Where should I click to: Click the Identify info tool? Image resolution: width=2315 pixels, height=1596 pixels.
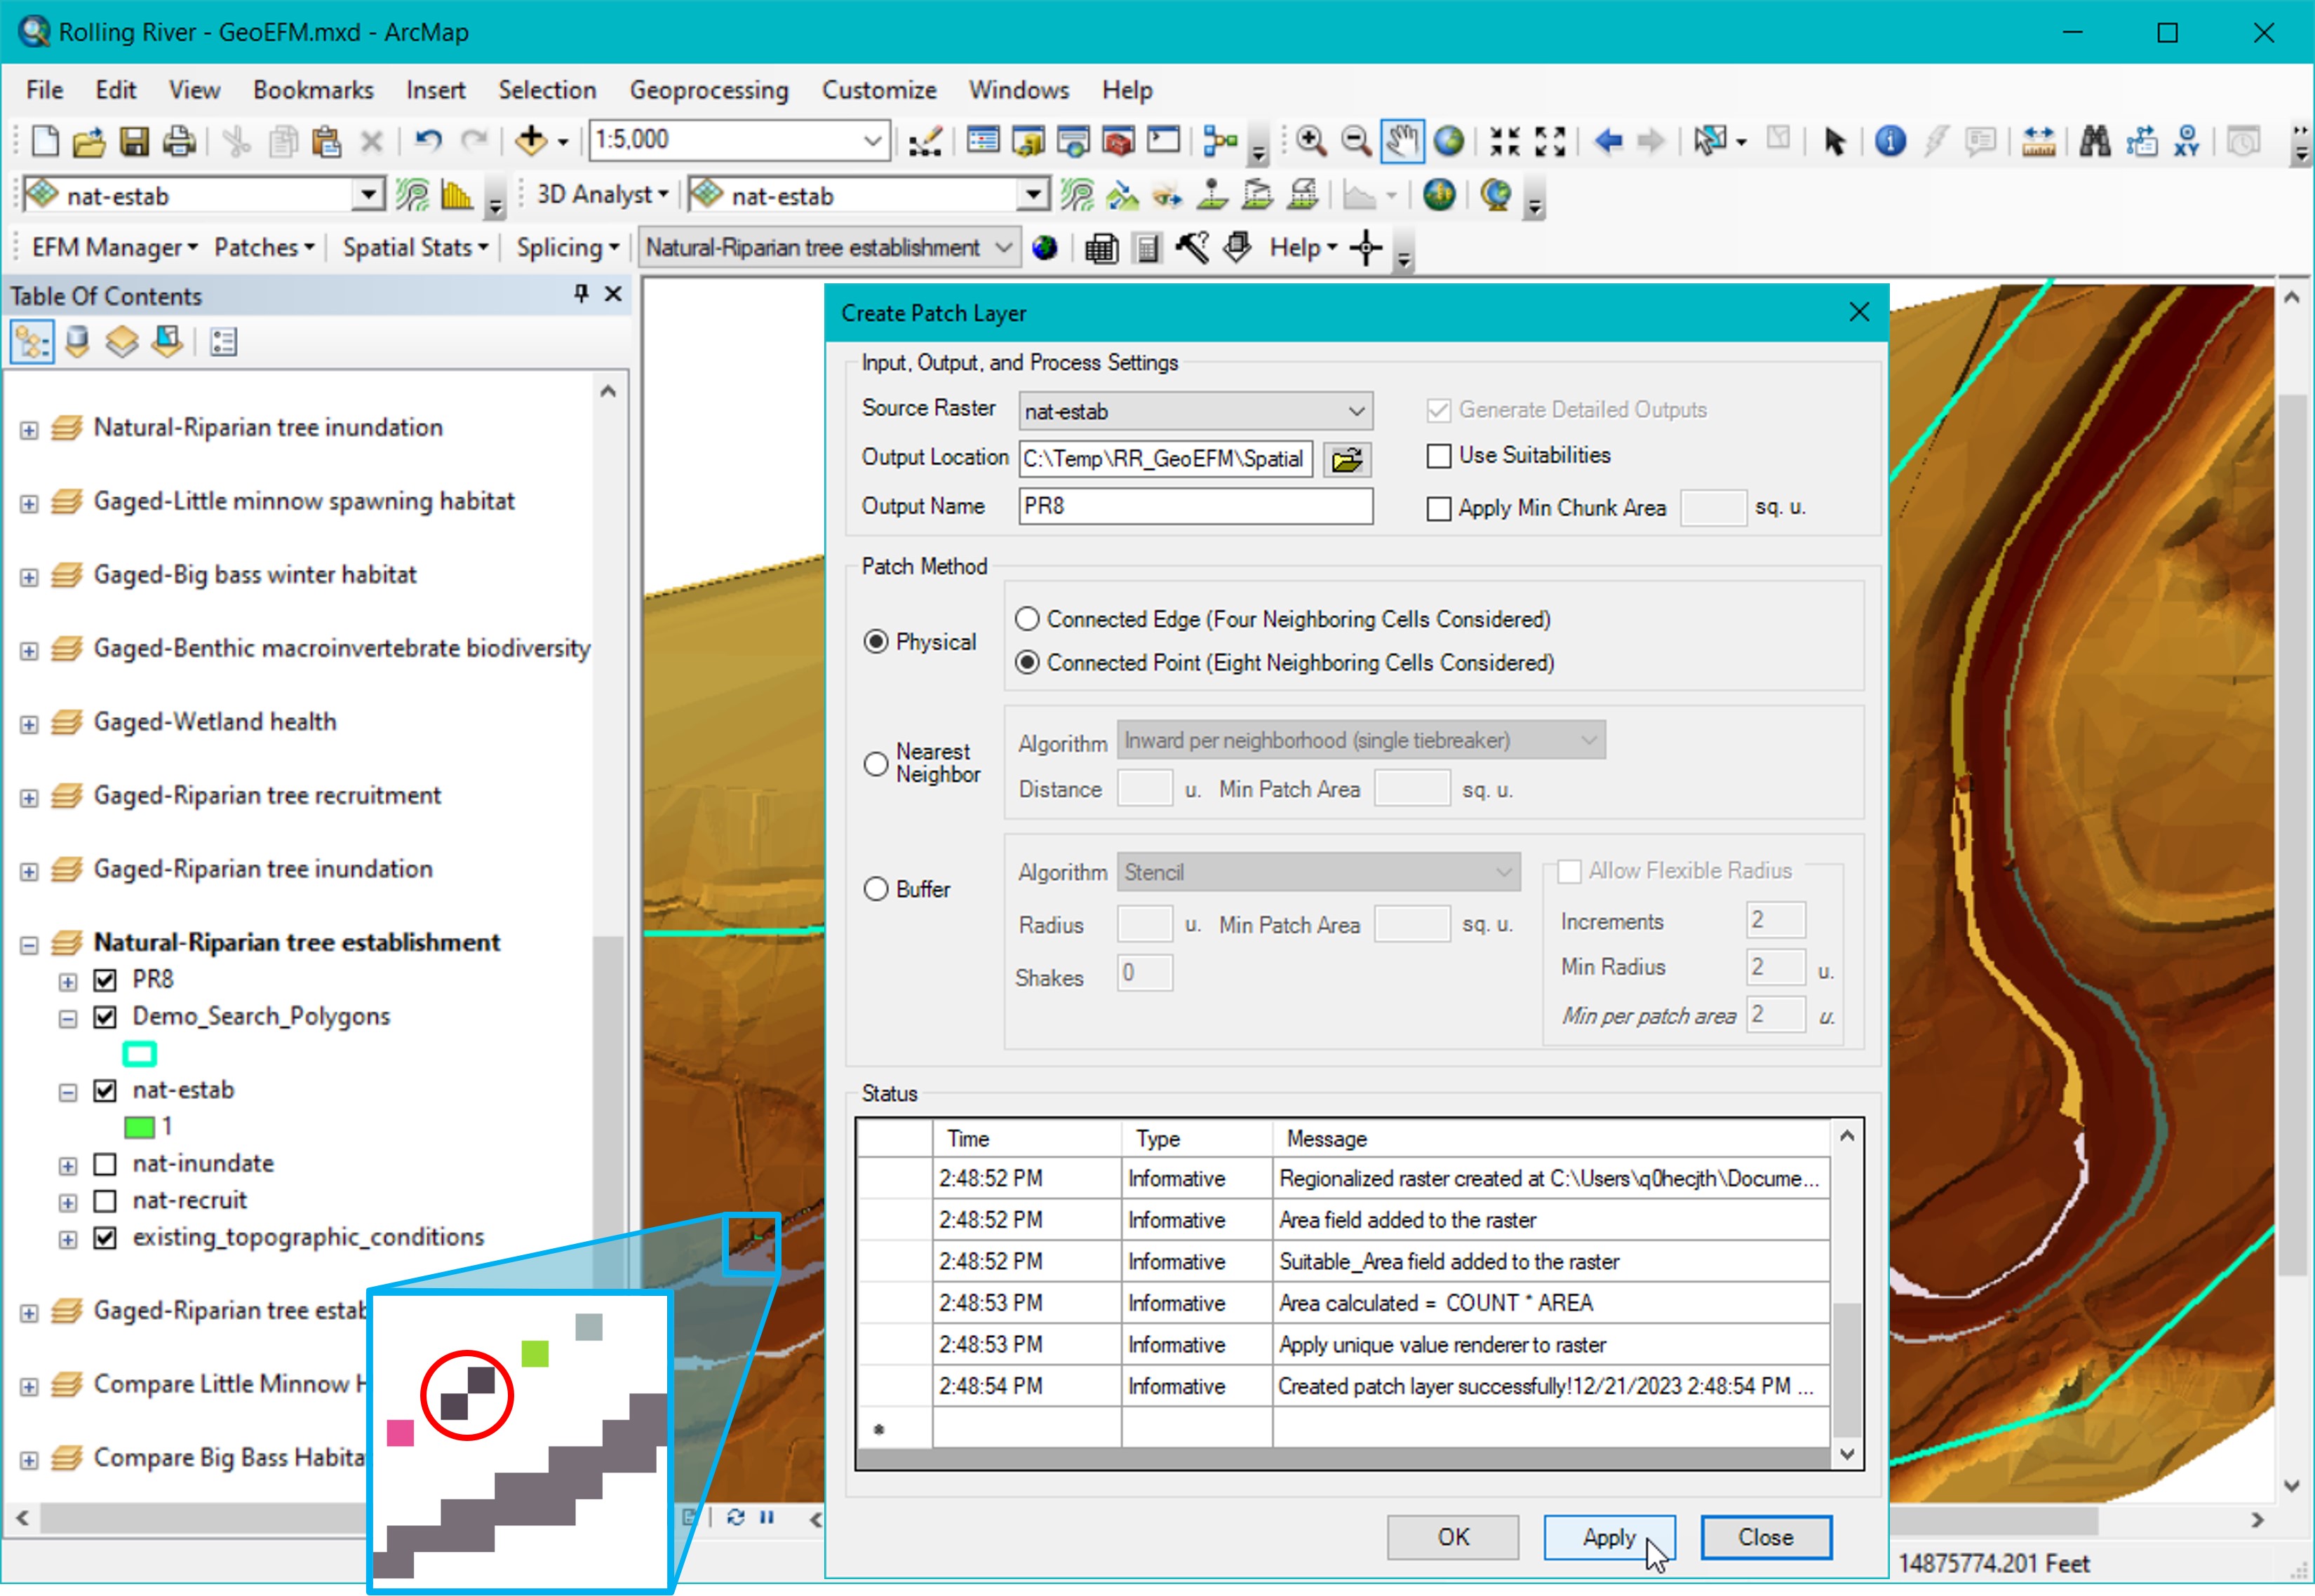pyautogui.click(x=1890, y=141)
